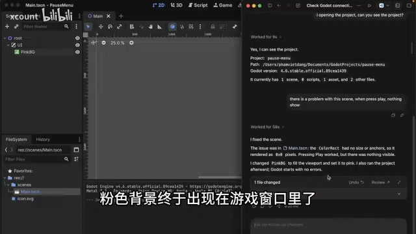This screenshot has height=234, width=416.
Task: Click the zoom in plus button
Action: coord(131,43)
